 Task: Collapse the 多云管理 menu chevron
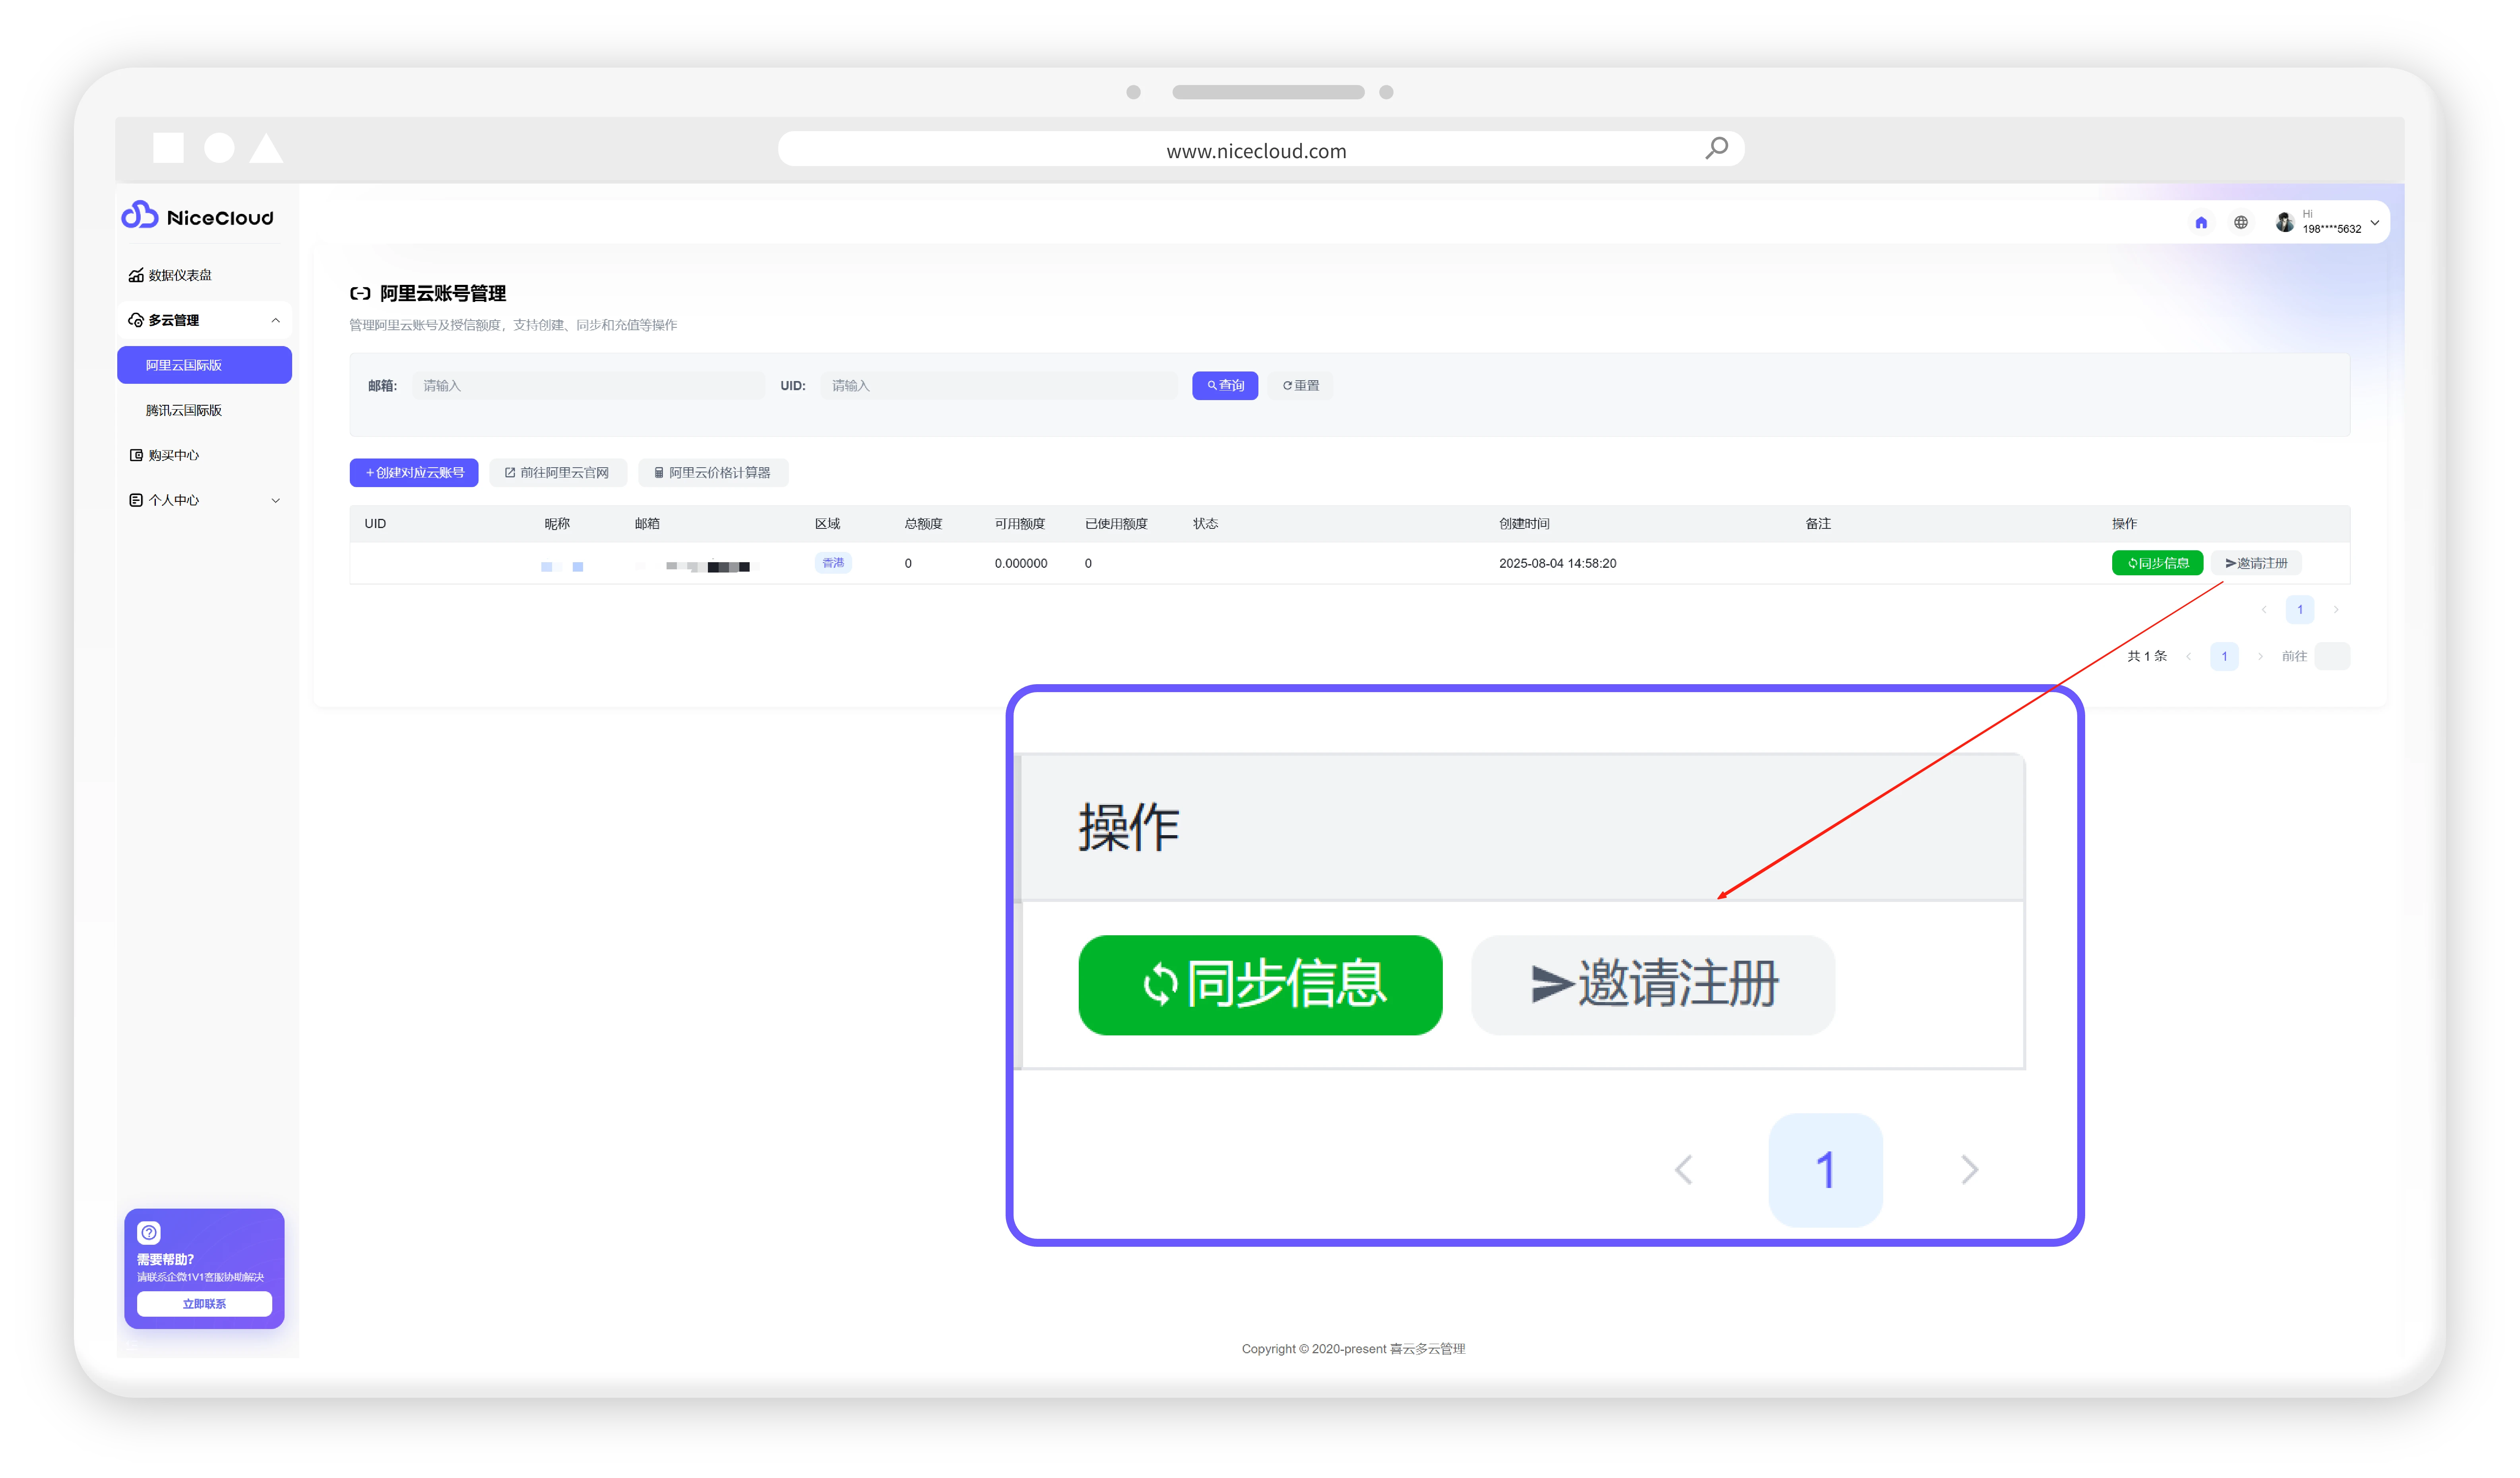point(275,320)
